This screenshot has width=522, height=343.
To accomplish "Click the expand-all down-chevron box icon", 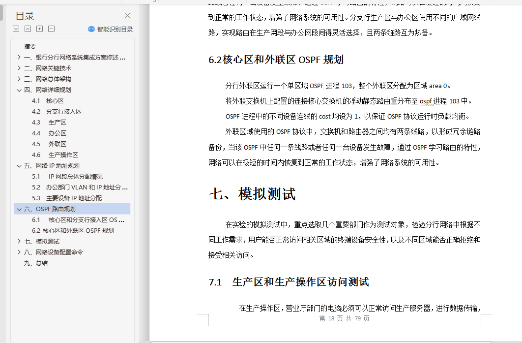I will [x=16, y=29].
